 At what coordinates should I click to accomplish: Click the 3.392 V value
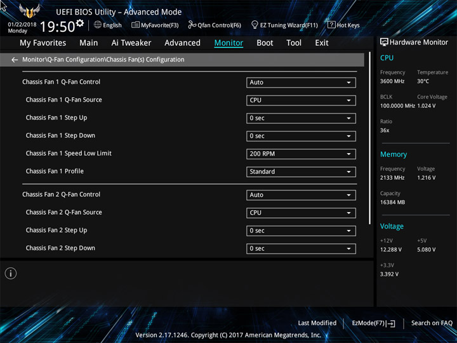[x=389, y=274]
